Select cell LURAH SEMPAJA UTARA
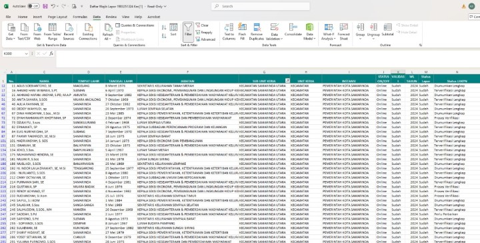This screenshot has height=243, width=480. pos(187,122)
